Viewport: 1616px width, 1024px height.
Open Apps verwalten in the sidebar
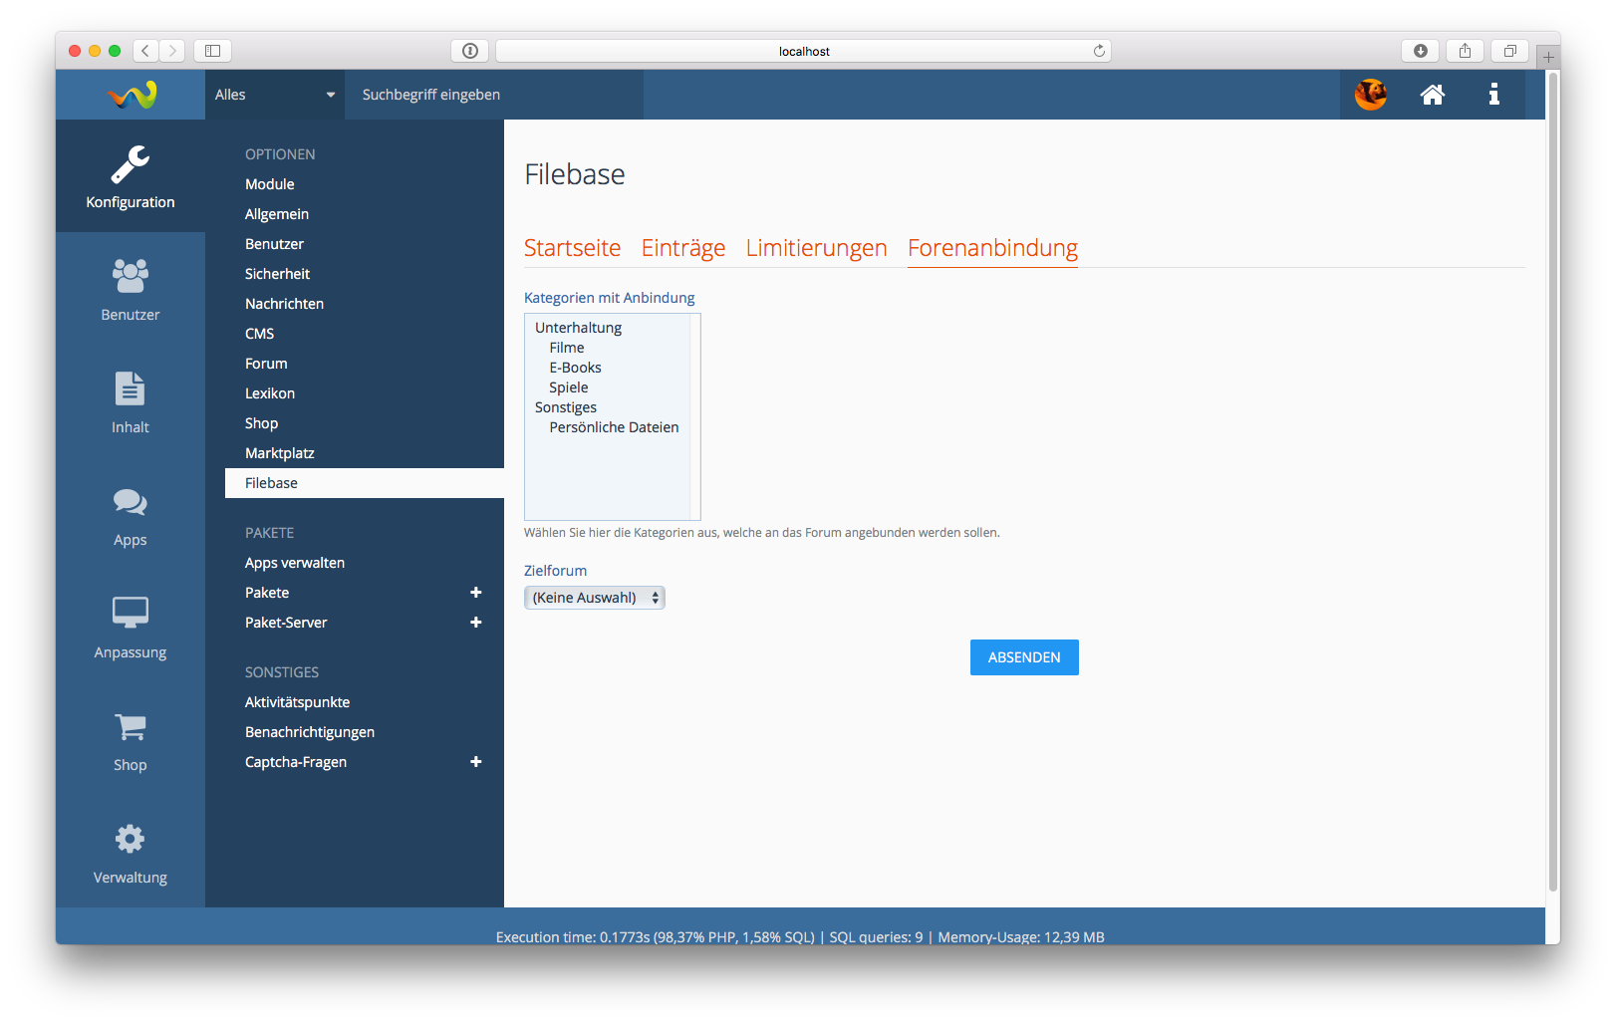click(x=295, y=563)
